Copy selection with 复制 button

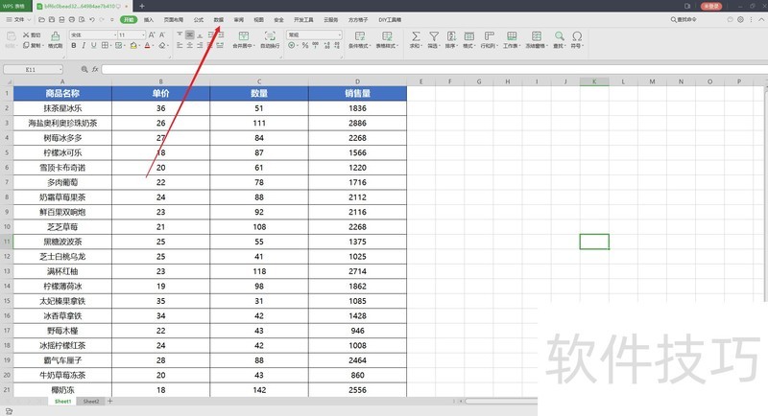(32, 45)
